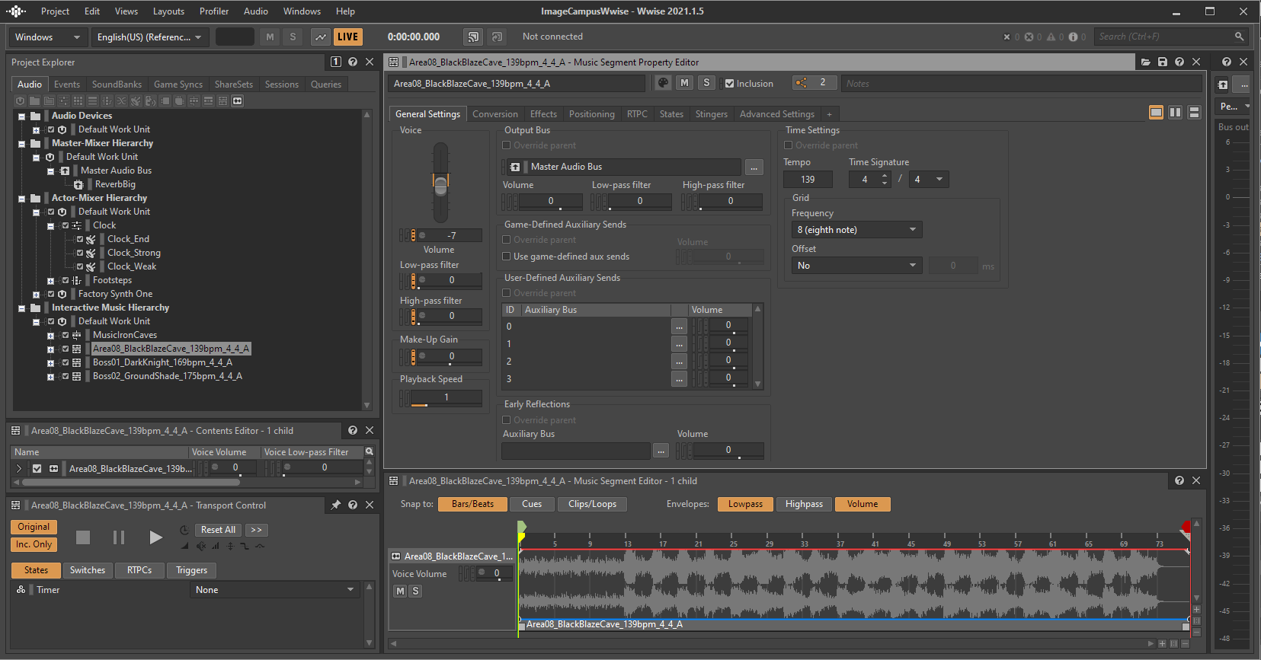The height and width of the screenshot is (660, 1261).
Task: Solo the music segment with S button
Action: click(x=706, y=83)
